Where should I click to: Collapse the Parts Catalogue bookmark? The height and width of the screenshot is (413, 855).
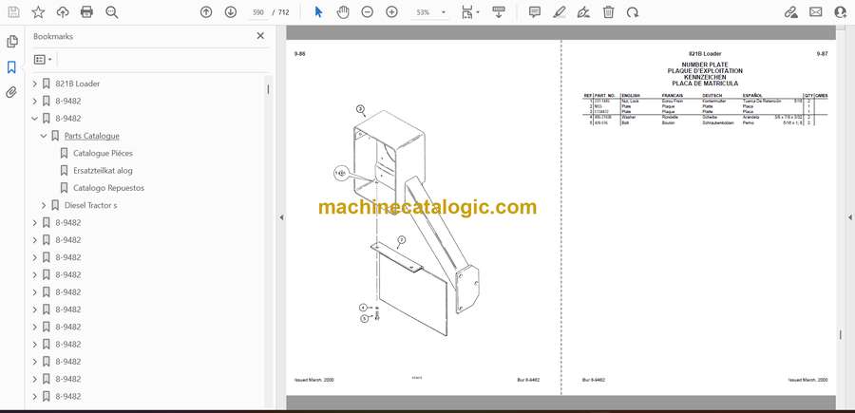click(x=44, y=136)
